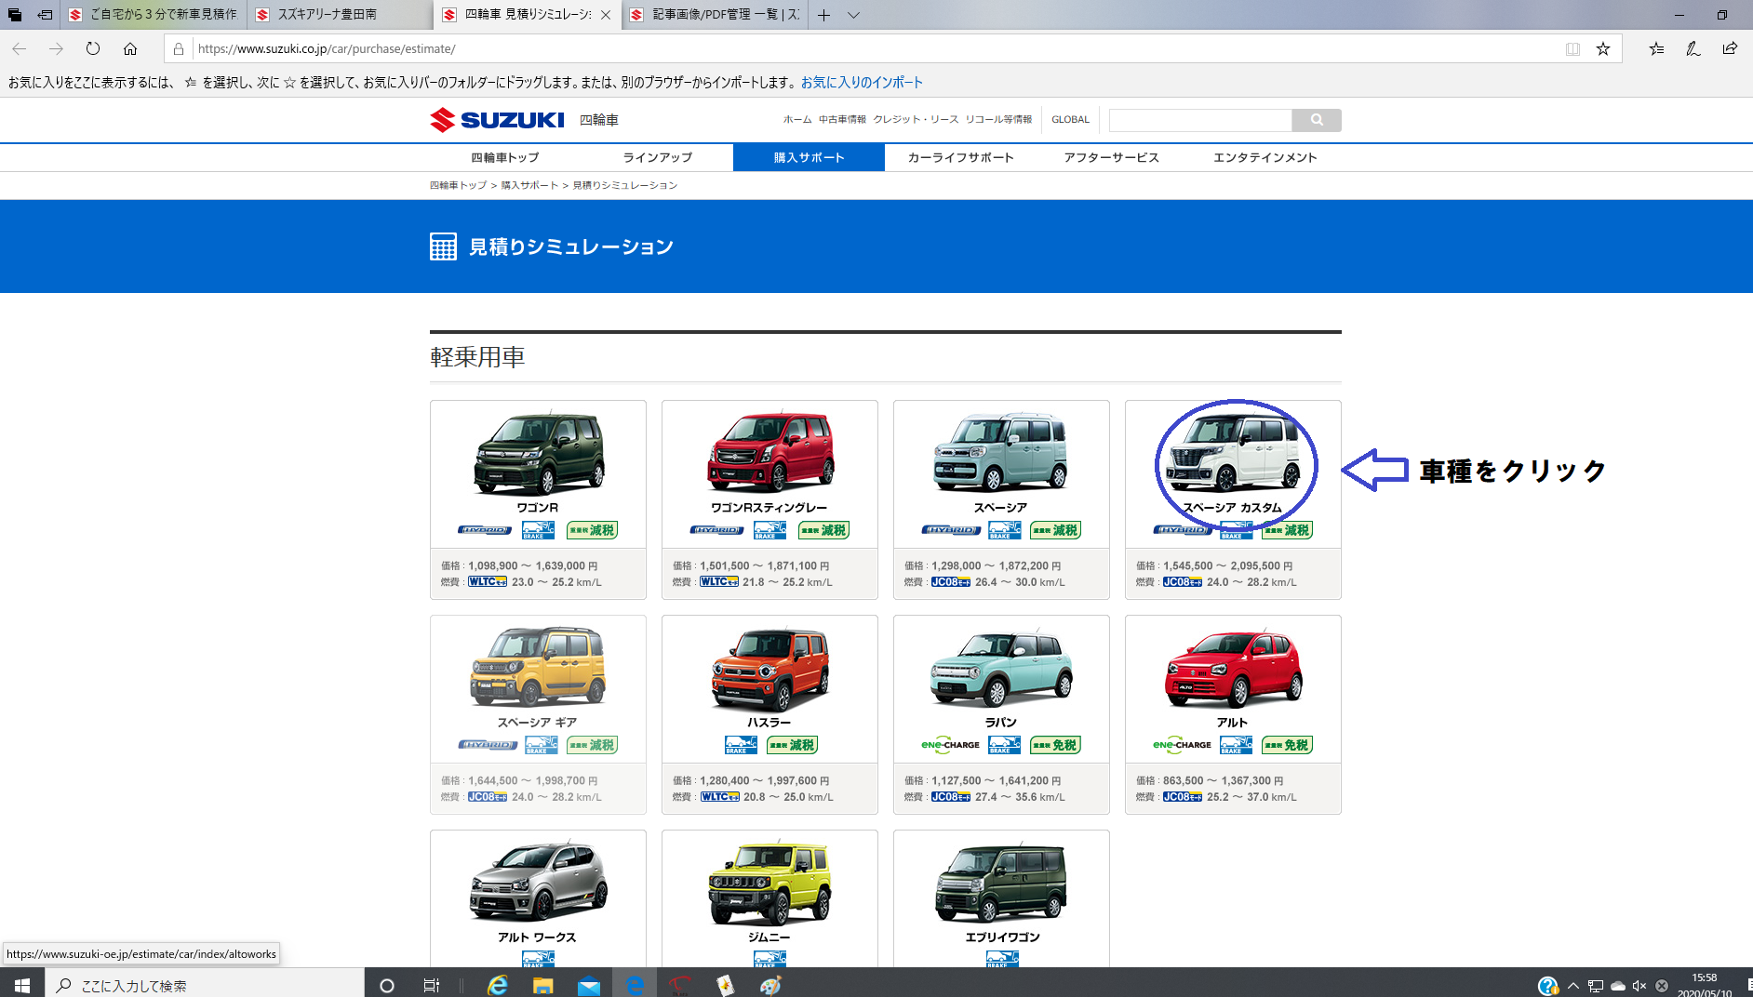Switch to スズキアリーナ豊田南 tab
The width and height of the screenshot is (1753, 997).
tap(340, 15)
